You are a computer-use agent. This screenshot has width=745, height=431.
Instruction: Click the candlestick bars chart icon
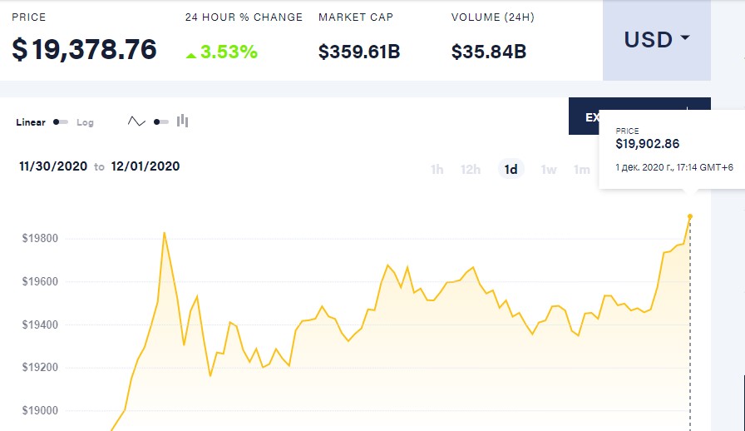183,121
